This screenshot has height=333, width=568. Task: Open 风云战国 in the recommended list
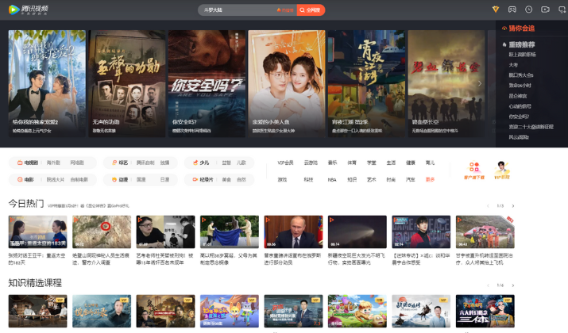[x=519, y=137]
